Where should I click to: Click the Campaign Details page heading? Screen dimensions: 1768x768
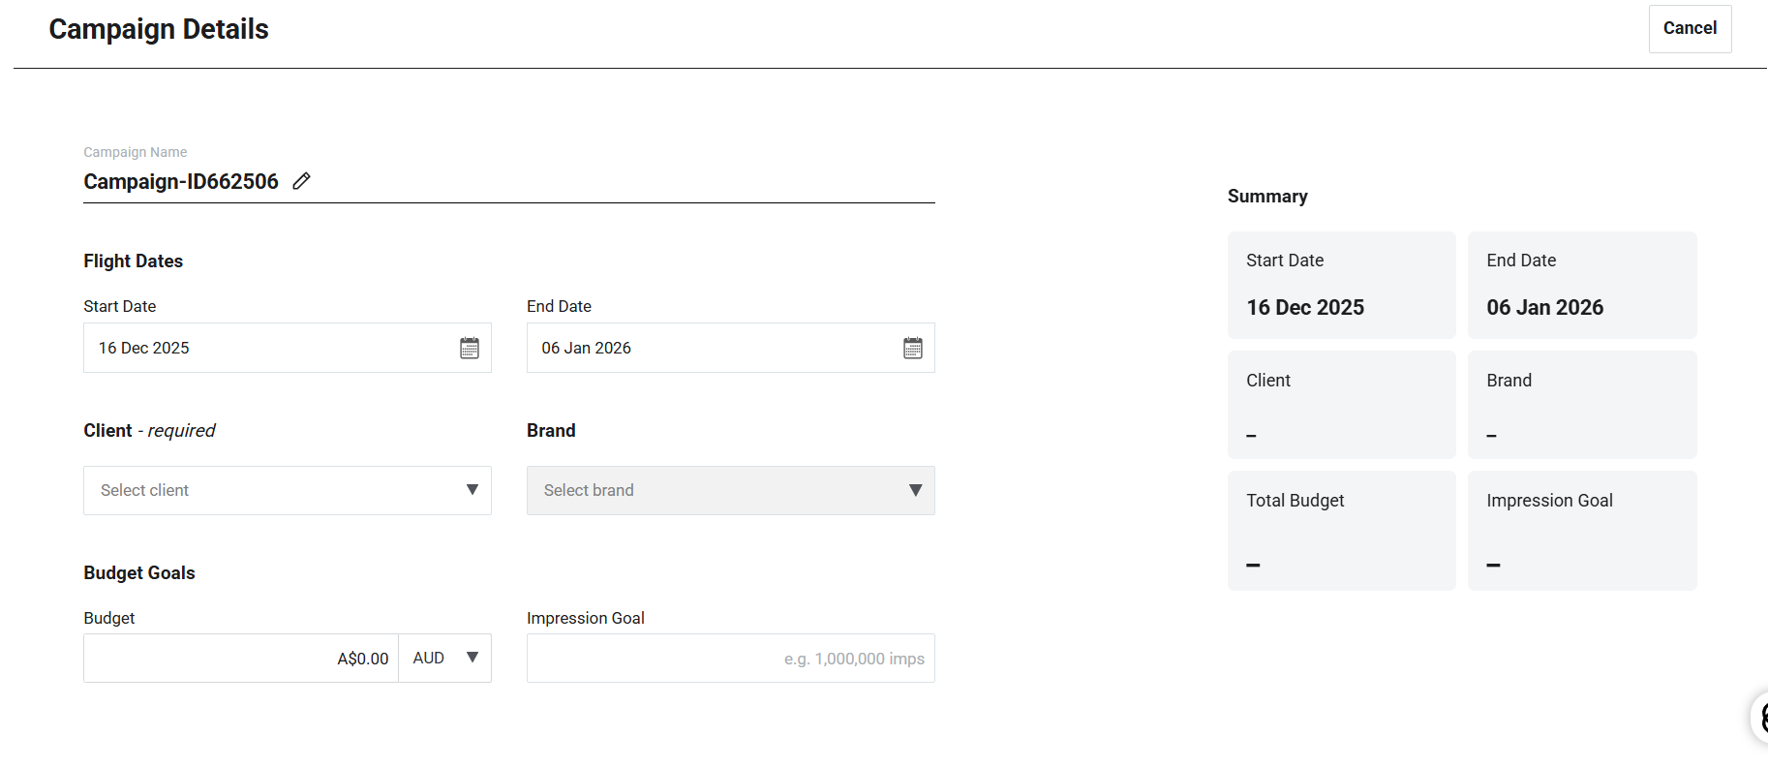pyautogui.click(x=159, y=29)
